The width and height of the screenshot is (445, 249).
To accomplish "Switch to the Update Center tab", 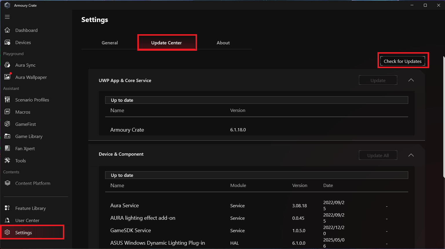I will pyautogui.click(x=166, y=43).
